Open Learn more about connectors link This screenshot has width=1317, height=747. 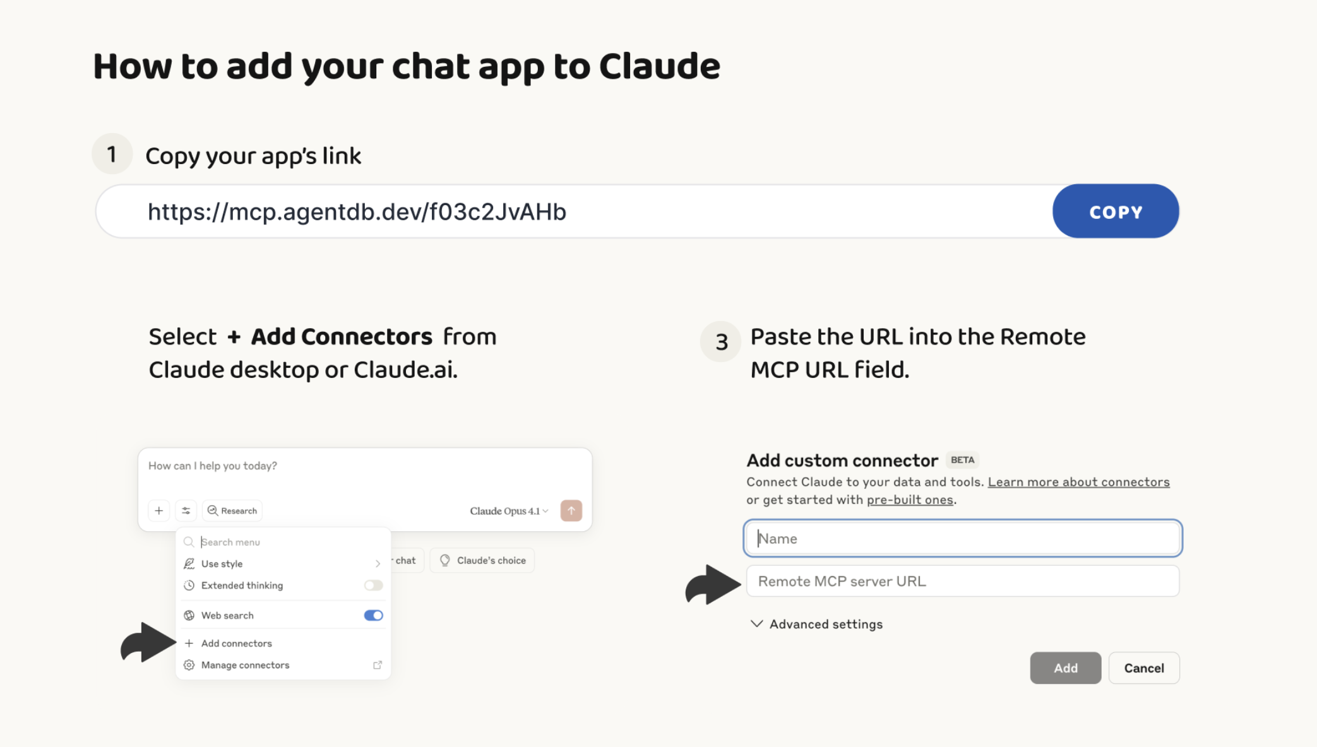pyautogui.click(x=1078, y=482)
